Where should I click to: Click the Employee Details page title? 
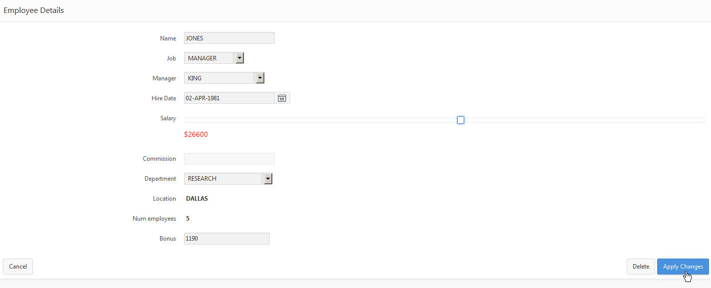click(34, 10)
